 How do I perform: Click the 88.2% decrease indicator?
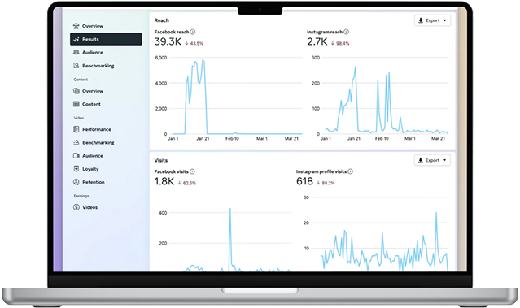326,183
